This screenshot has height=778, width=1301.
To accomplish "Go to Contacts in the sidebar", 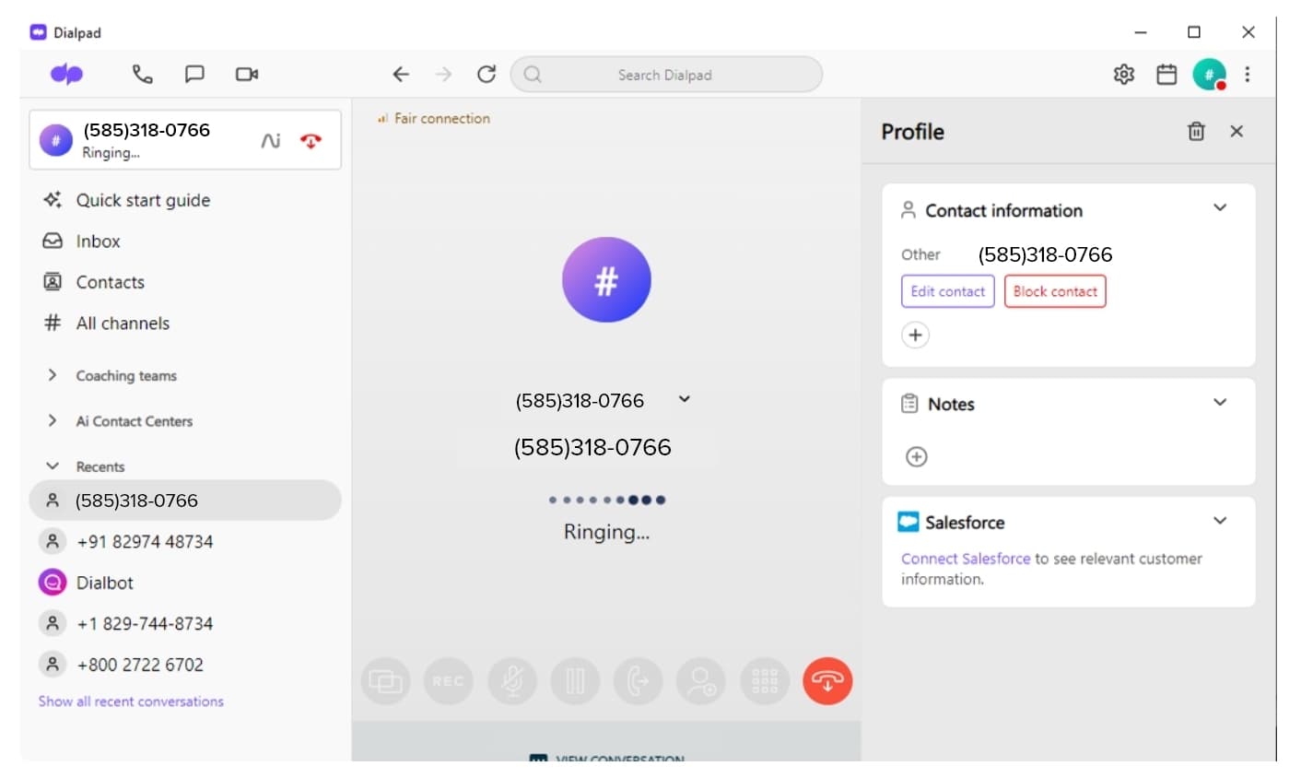I will (110, 282).
